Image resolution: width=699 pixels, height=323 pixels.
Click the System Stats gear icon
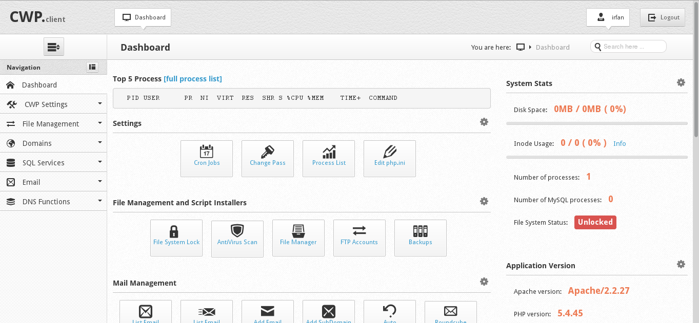coord(681,82)
